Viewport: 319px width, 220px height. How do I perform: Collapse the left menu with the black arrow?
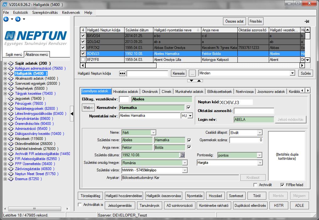point(72,114)
